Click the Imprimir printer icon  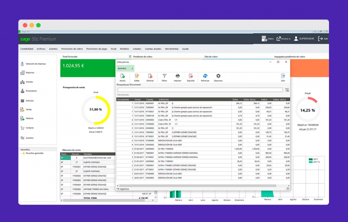pyautogui.click(x=177, y=76)
